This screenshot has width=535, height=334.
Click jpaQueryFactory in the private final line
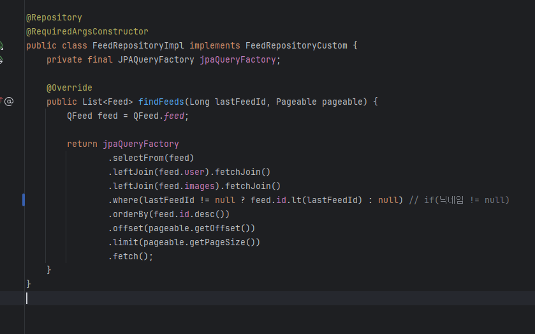point(237,59)
